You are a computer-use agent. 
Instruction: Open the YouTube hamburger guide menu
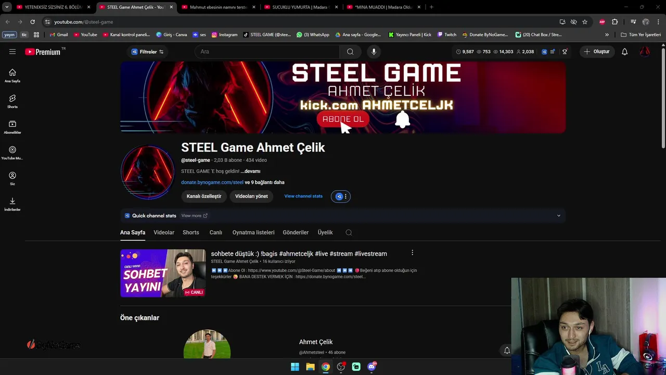point(12,52)
